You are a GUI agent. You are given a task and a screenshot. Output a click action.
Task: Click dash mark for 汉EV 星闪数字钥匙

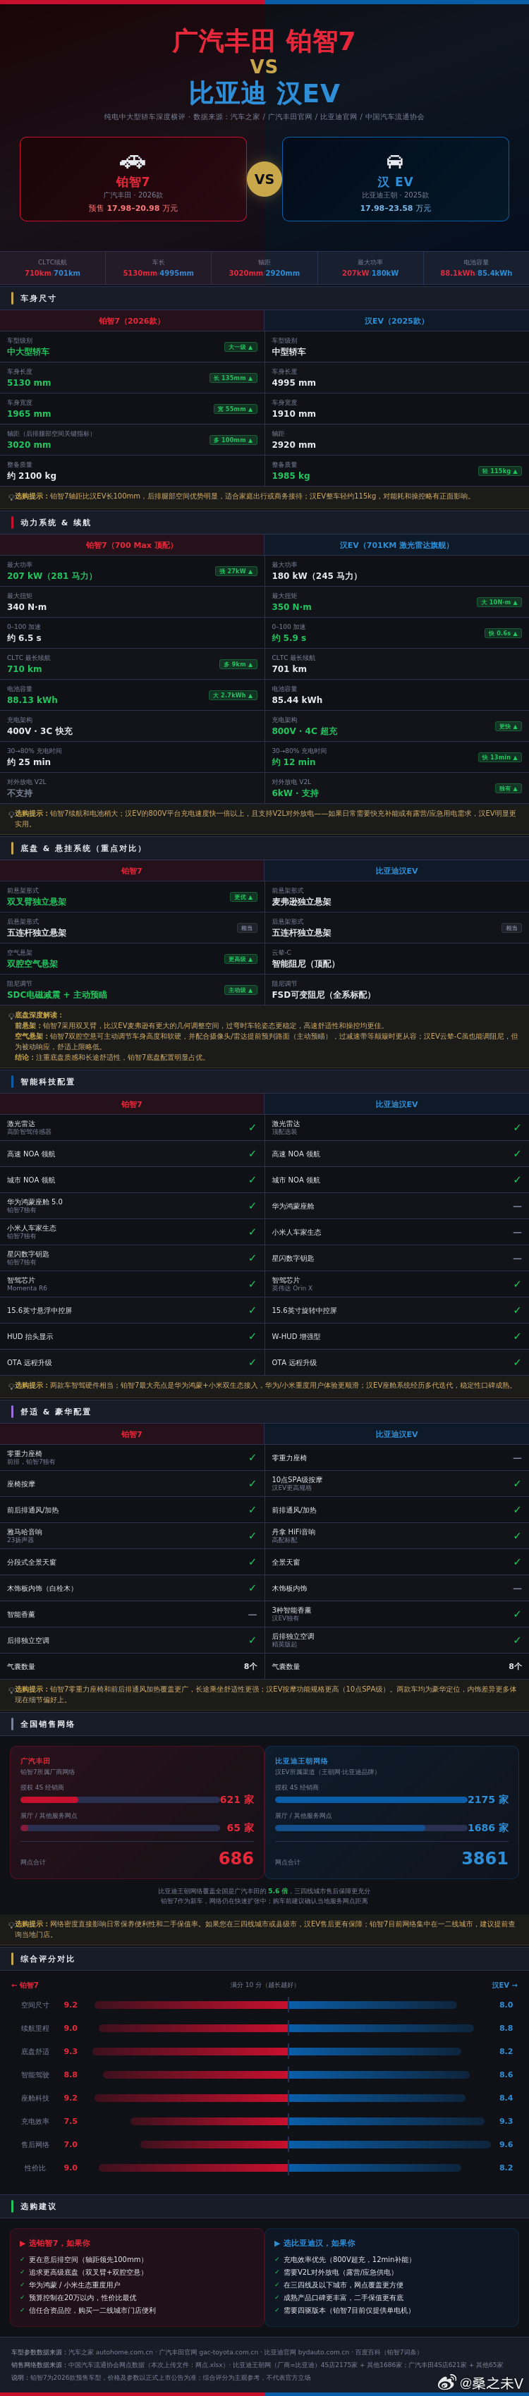click(517, 1259)
